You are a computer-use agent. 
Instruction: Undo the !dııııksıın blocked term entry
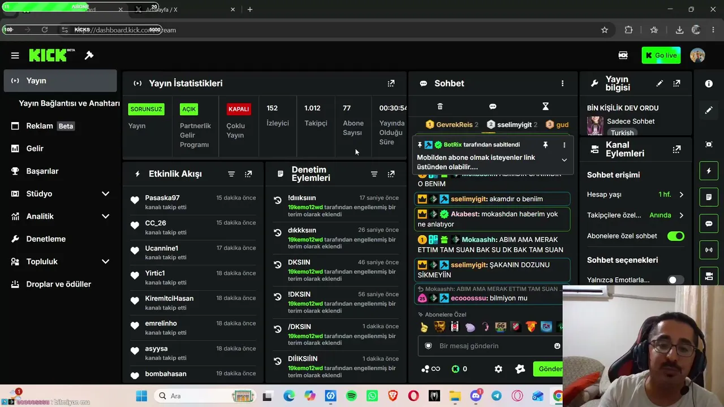point(277,200)
